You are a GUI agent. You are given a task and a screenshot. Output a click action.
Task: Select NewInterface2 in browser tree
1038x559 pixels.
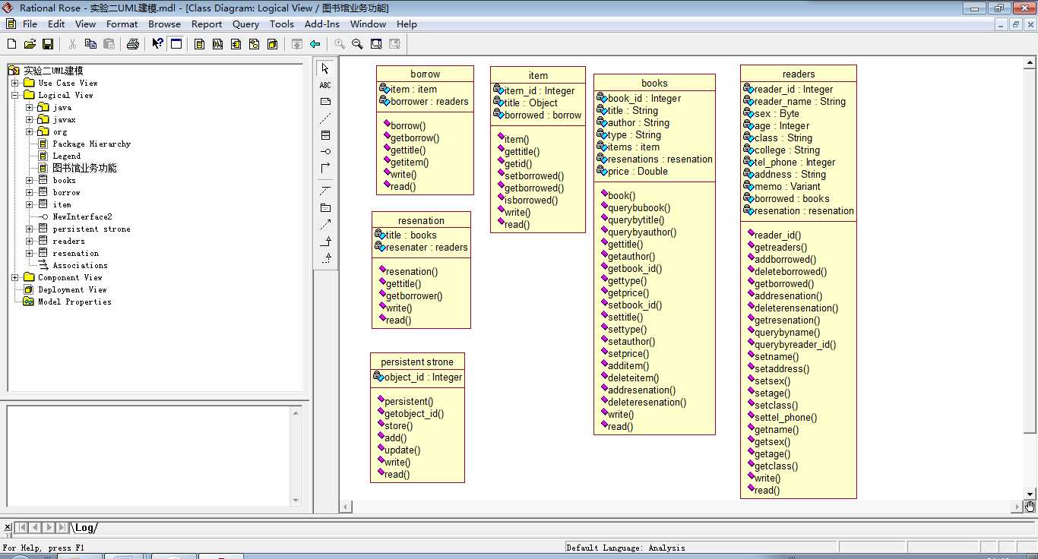[82, 216]
